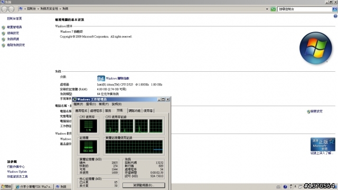This screenshot has height=190, width=338.
Task: Open the Windows 體驗指數 link
Action: (118, 79)
